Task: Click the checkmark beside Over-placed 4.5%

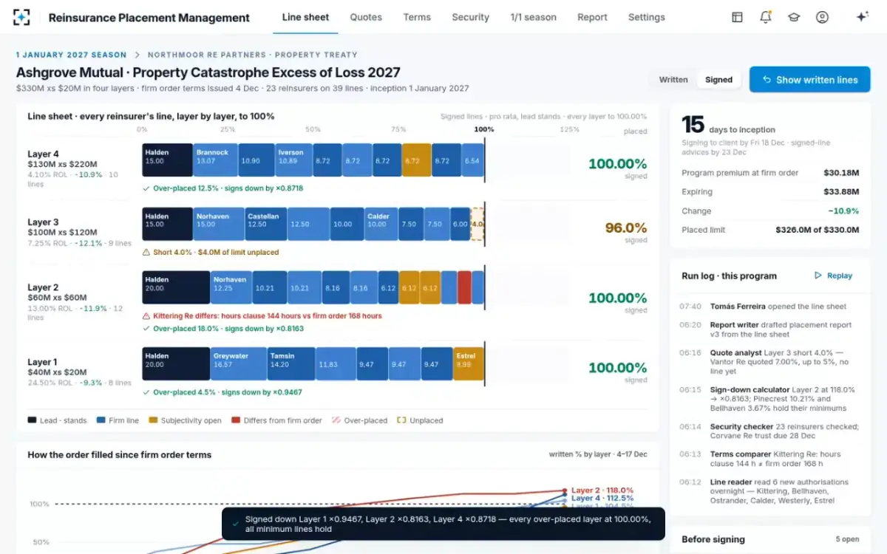Action: pos(146,392)
